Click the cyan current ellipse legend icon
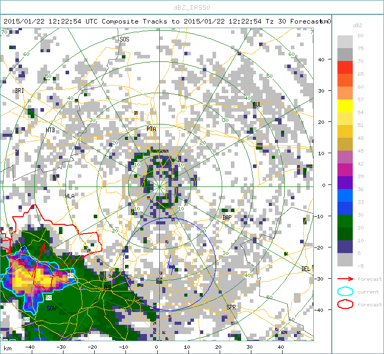The width and height of the screenshot is (384, 354). 345,291
